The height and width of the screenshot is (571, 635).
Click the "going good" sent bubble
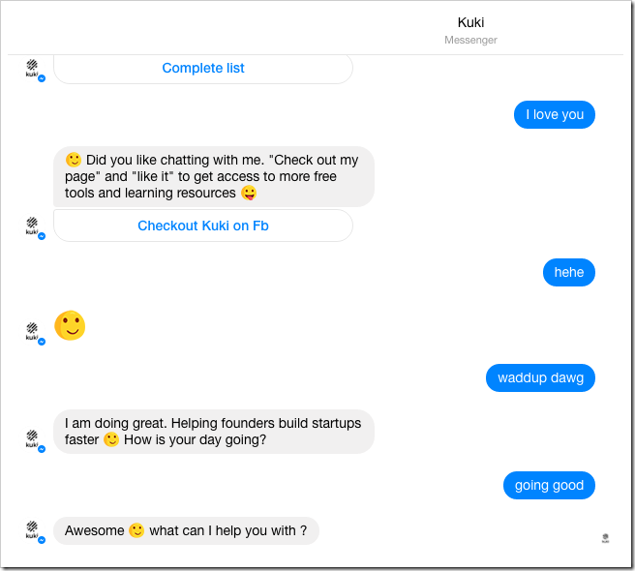(x=549, y=485)
